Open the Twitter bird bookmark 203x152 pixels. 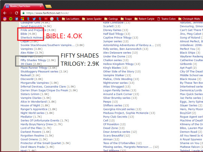click(x=34, y=19)
